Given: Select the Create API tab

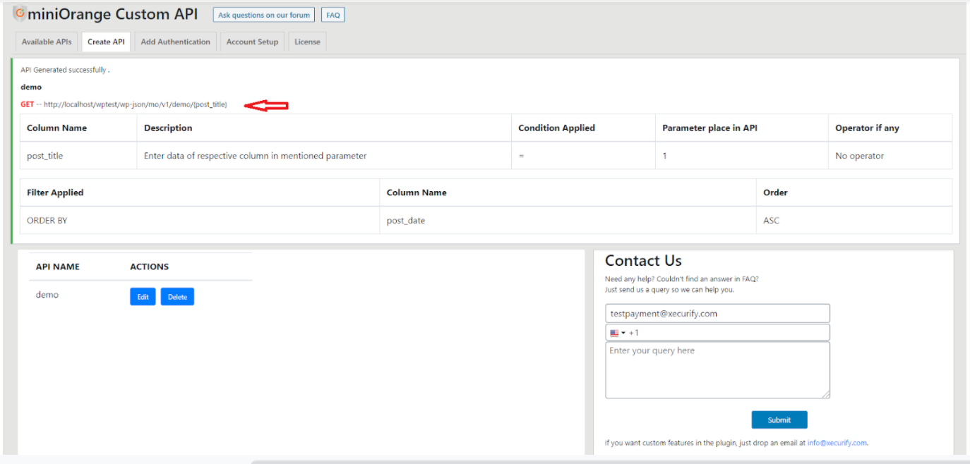Looking at the screenshot, I should click(x=106, y=42).
